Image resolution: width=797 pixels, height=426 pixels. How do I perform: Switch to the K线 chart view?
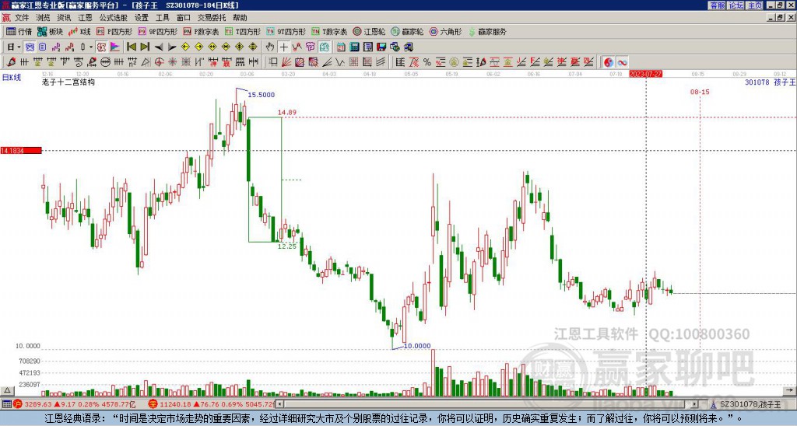(79, 31)
